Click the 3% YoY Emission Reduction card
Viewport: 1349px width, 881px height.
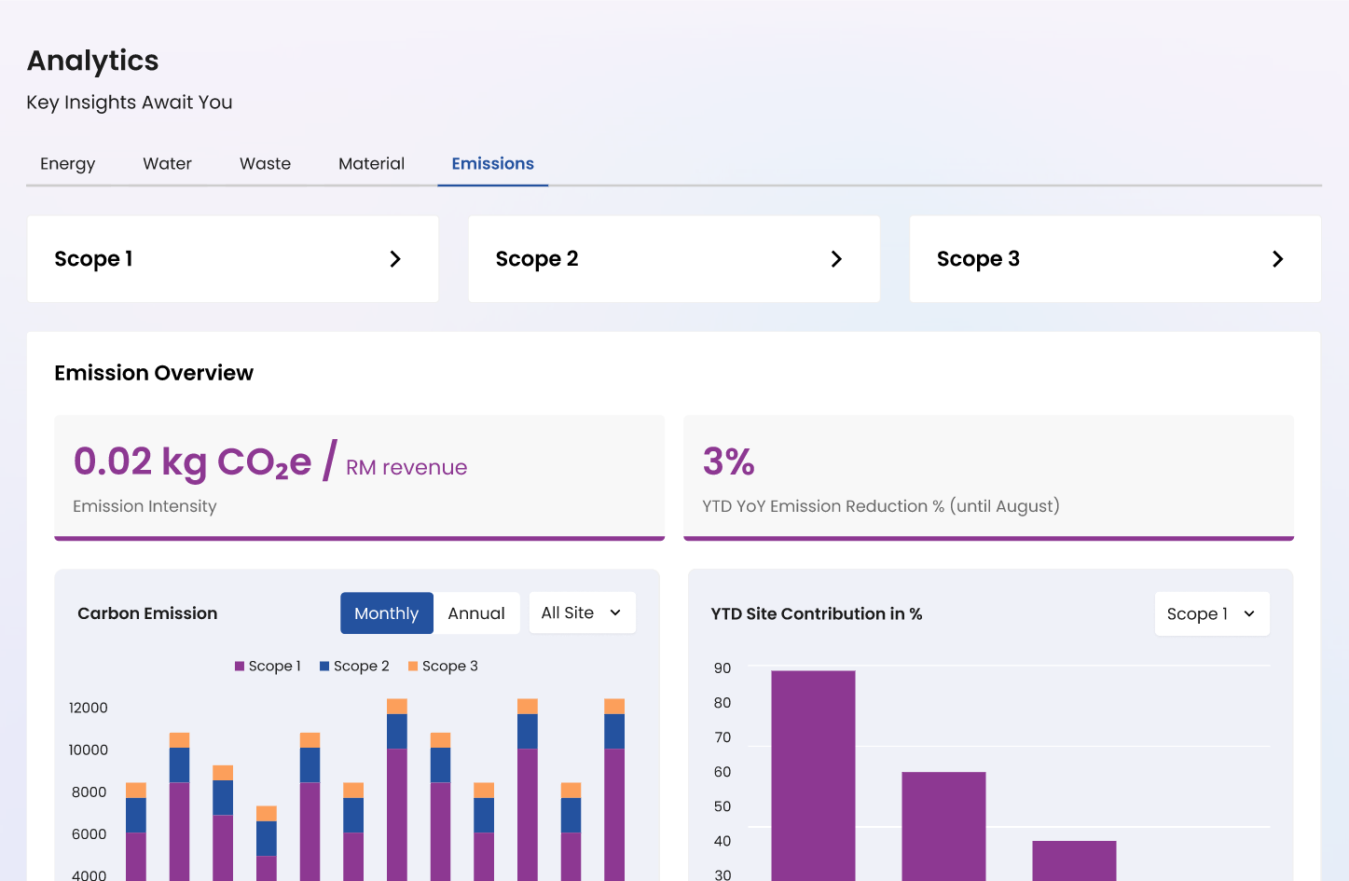[x=988, y=476]
